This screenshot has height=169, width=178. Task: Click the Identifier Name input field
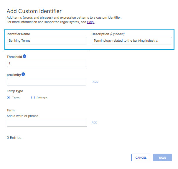tap(47, 41)
